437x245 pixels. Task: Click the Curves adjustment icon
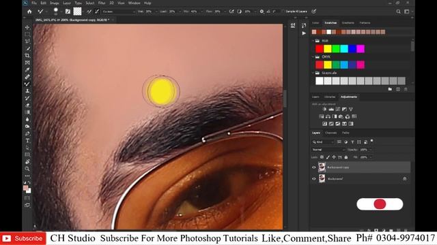coord(338,109)
